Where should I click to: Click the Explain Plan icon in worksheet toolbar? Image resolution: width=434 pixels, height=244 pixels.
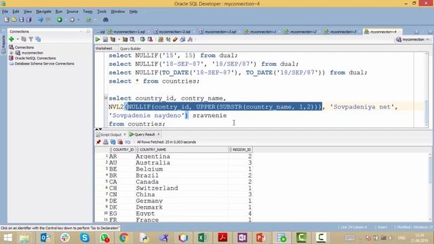coord(113,39)
